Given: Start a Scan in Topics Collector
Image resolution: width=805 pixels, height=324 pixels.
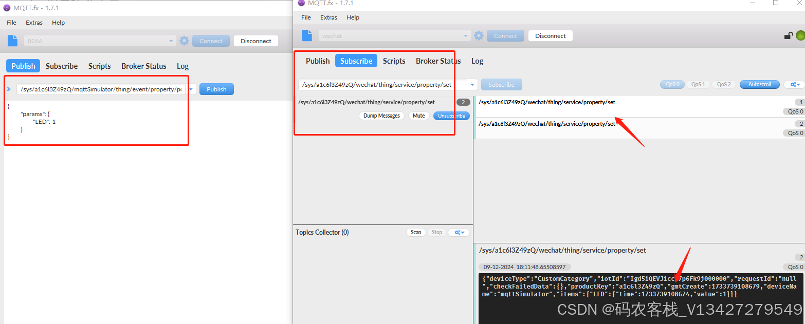Looking at the screenshot, I should (416, 232).
